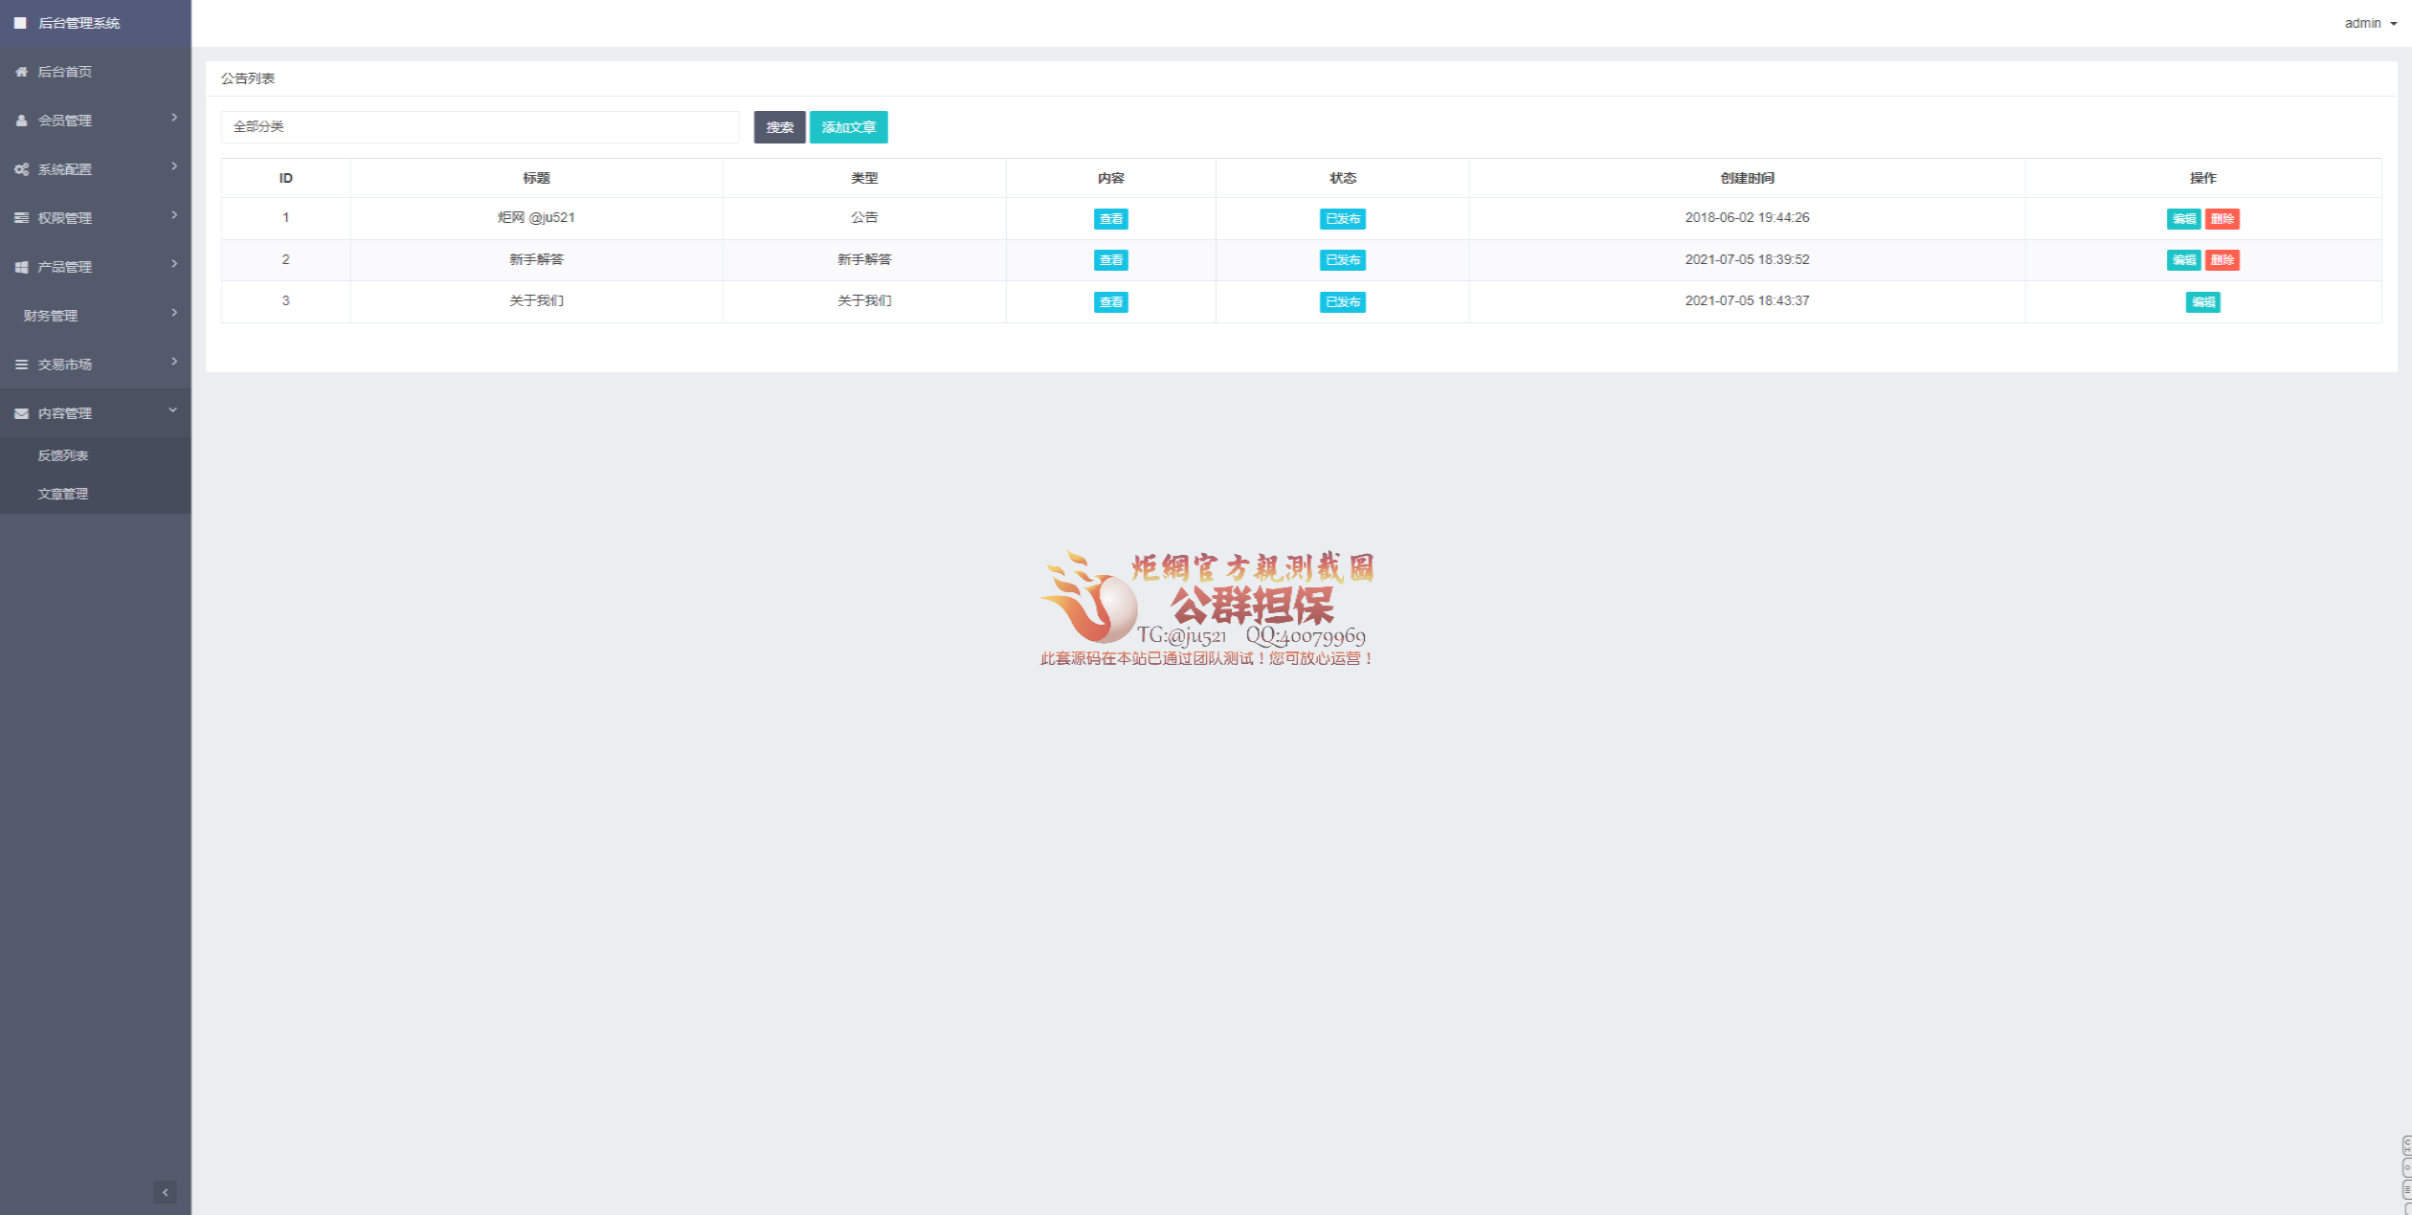The width and height of the screenshot is (2412, 1215).
Task: Edit the 关于我们 article
Action: (x=2202, y=302)
